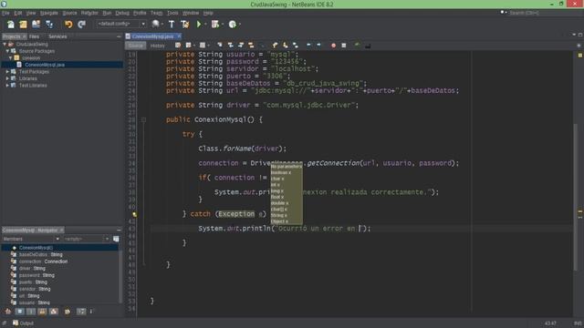Select the ConexionMysql.java editor tab
584x328 pixels.
(x=152, y=36)
